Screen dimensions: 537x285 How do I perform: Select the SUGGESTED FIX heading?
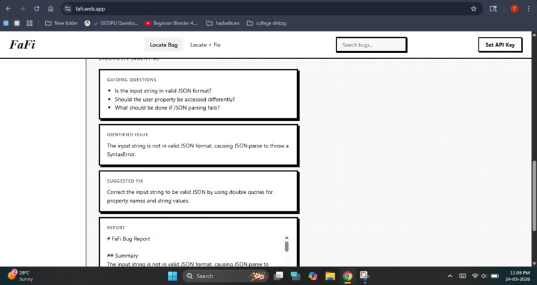(x=125, y=181)
